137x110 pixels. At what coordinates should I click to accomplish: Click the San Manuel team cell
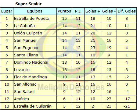35,41
